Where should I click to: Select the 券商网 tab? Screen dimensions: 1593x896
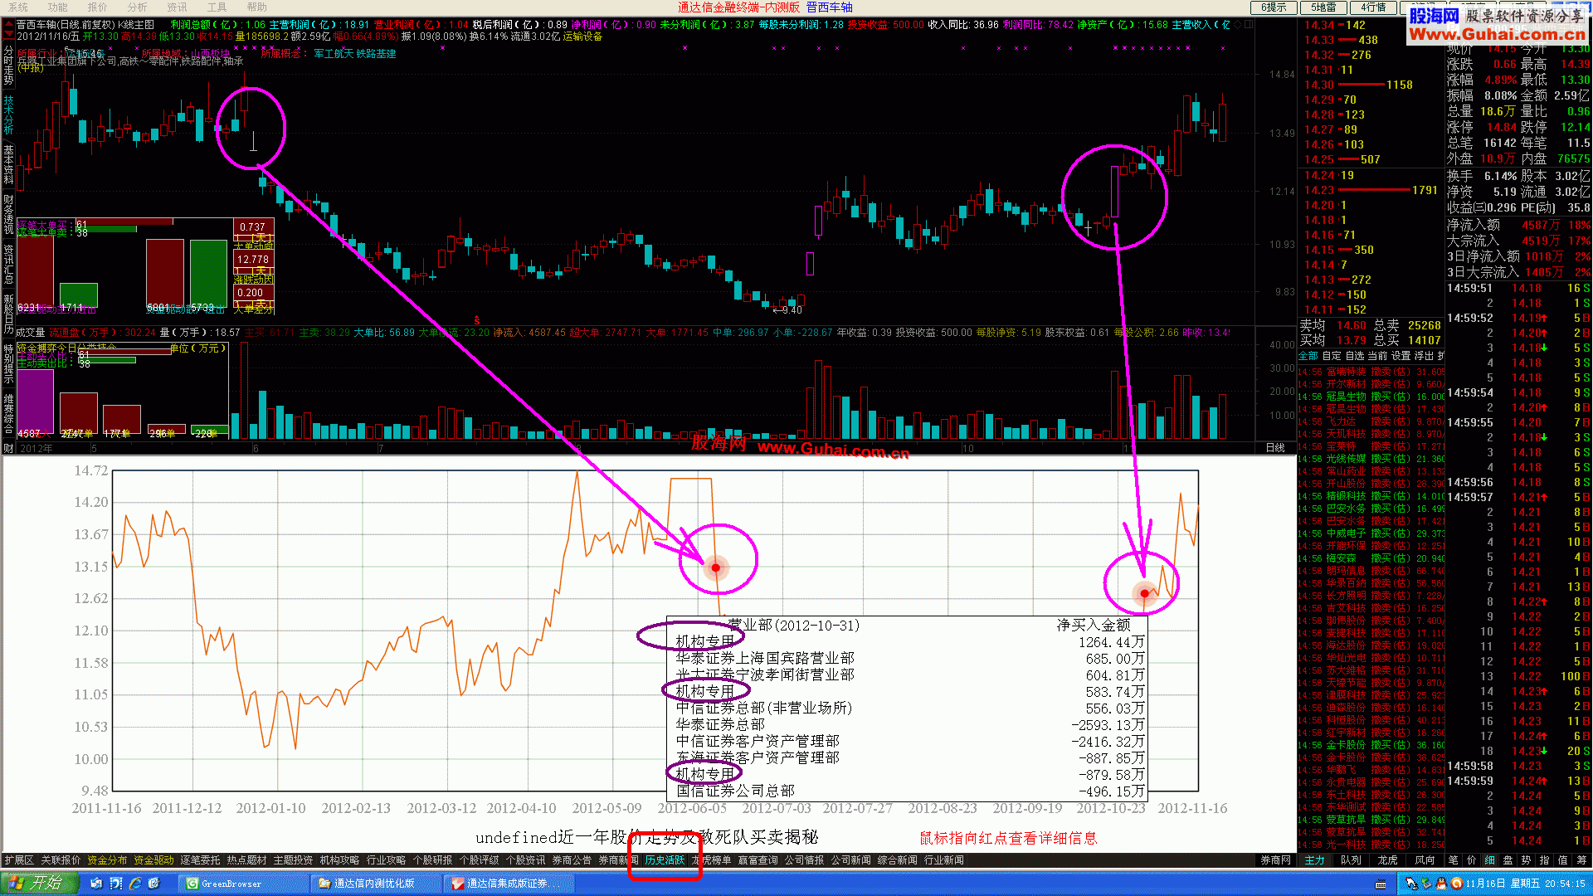click(1275, 860)
